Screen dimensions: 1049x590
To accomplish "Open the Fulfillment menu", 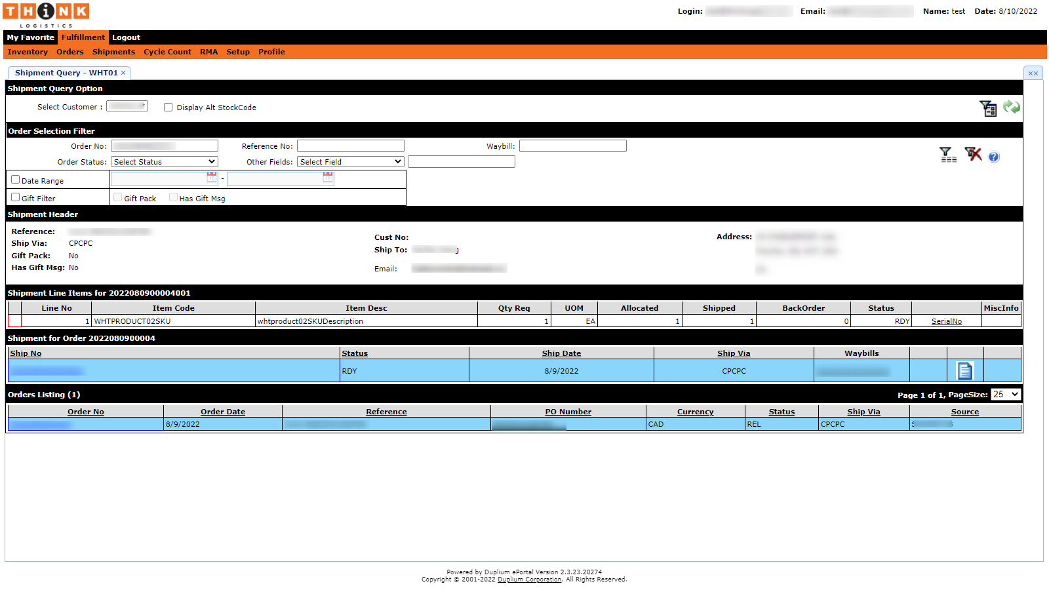I will (x=83, y=37).
